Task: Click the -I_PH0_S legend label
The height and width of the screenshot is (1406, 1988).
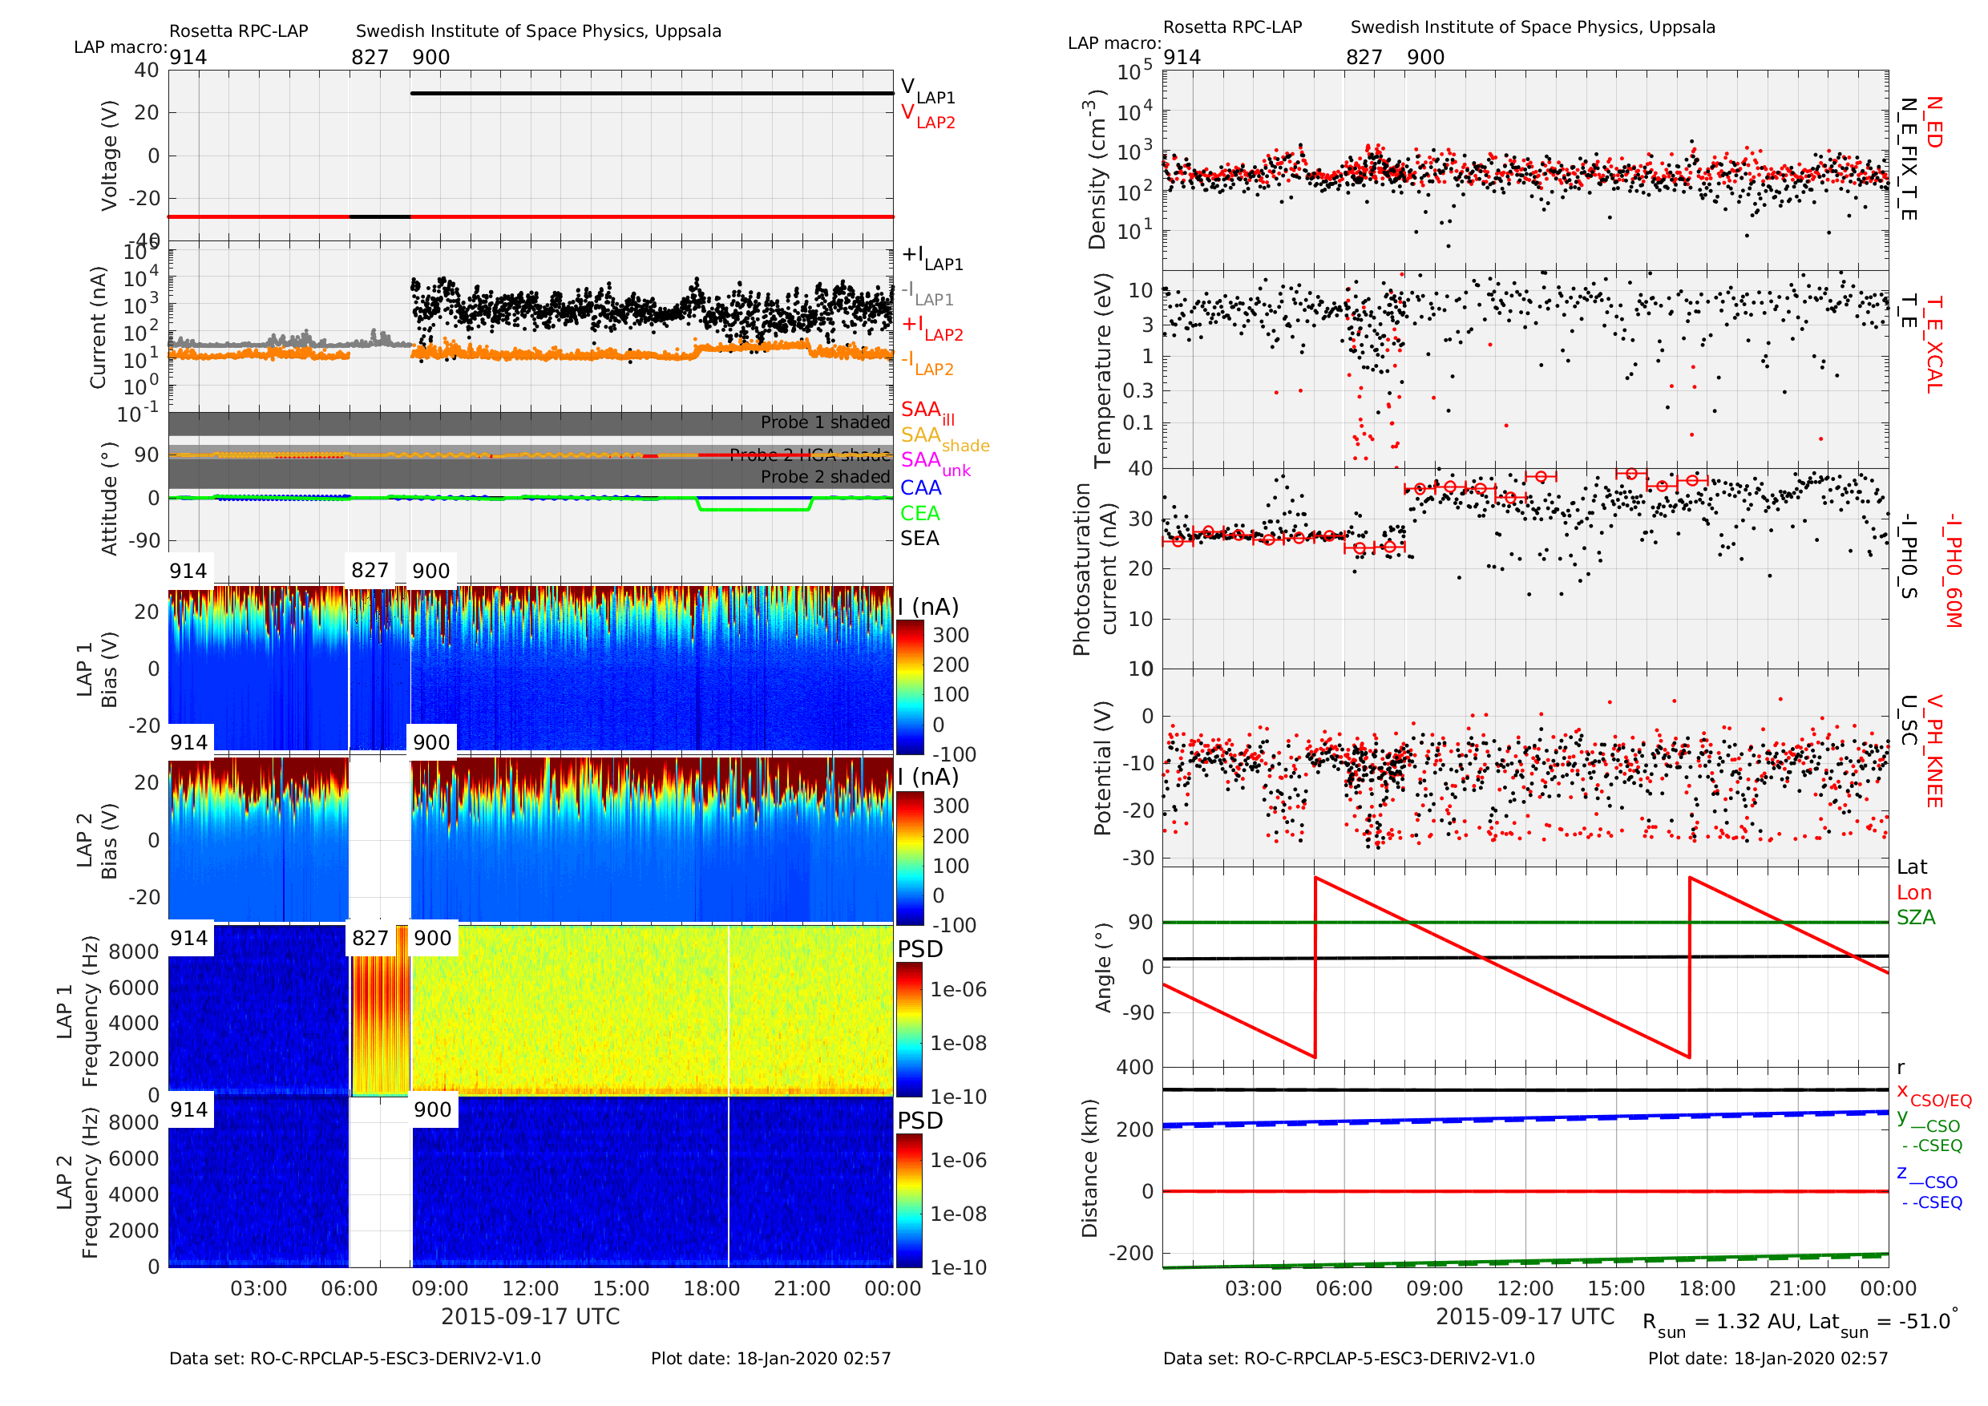Action: (x=1908, y=556)
